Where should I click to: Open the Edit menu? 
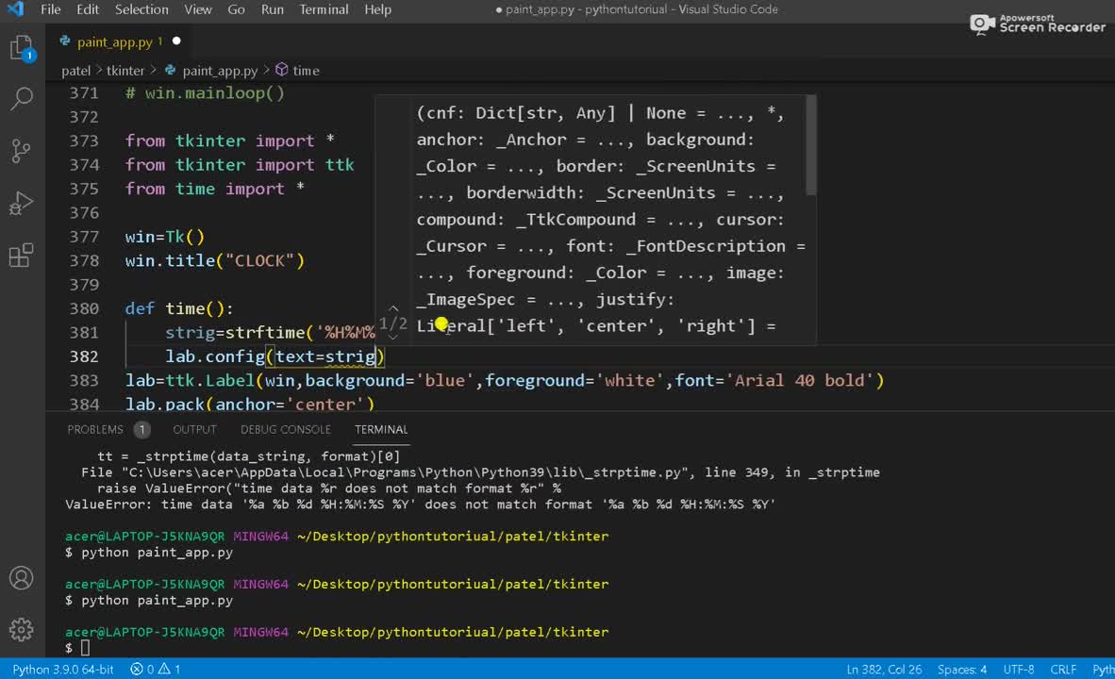[x=88, y=9]
